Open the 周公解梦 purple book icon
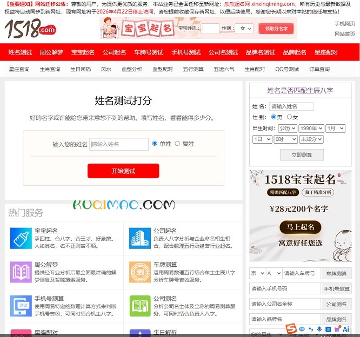This screenshot has width=360, height=337. (x=21, y=272)
